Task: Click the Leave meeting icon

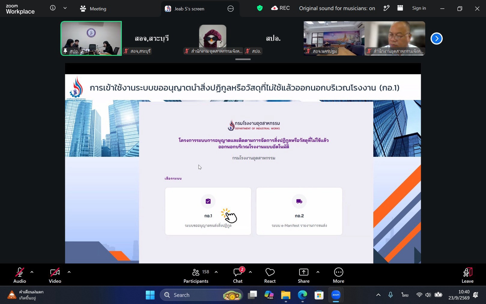Action: [467, 272]
